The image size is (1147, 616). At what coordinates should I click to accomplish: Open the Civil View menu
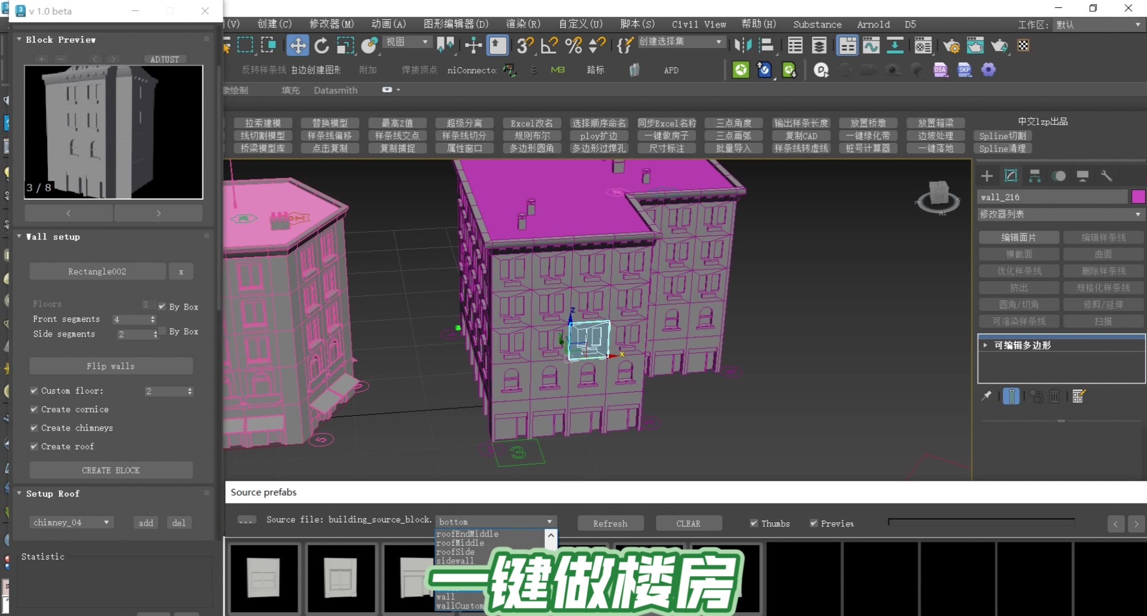699,24
